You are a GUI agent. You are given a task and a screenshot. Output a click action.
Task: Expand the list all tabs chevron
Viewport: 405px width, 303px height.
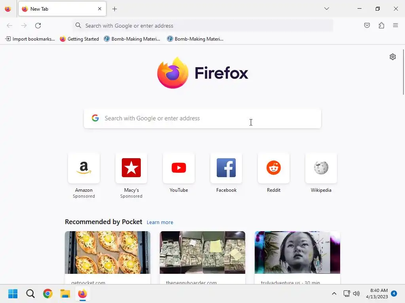pyautogui.click(x=326, y=9)
